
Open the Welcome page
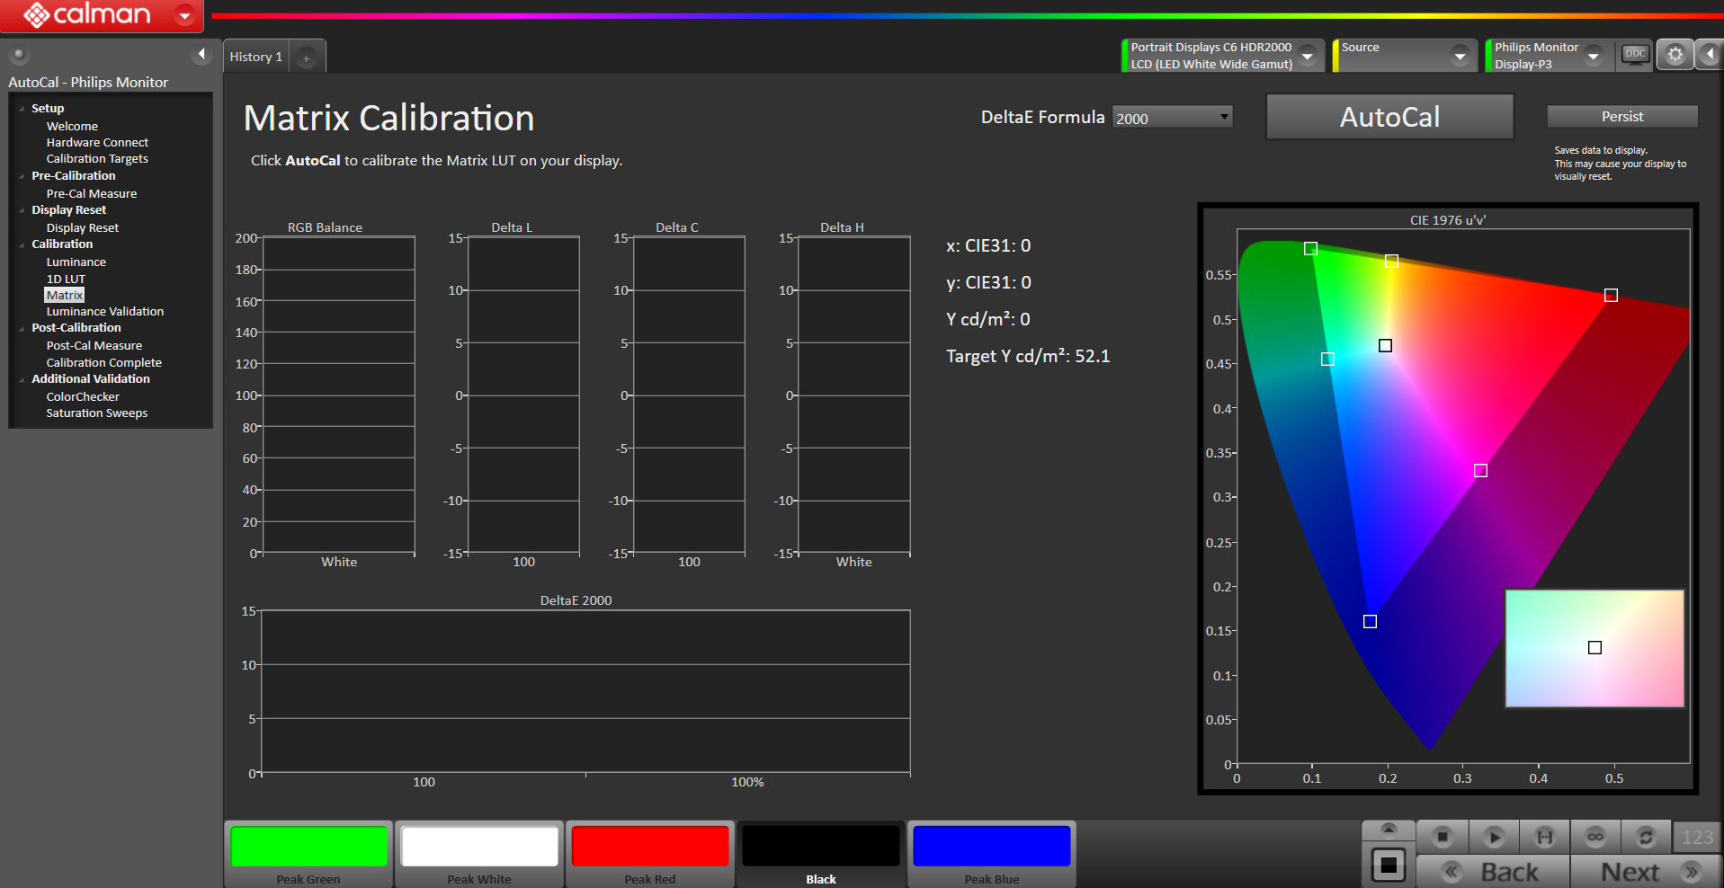click(72, 127)
